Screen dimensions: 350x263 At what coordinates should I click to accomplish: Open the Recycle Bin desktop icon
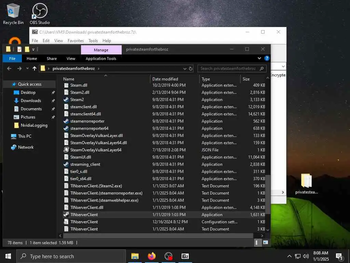[x=13, y=14]
